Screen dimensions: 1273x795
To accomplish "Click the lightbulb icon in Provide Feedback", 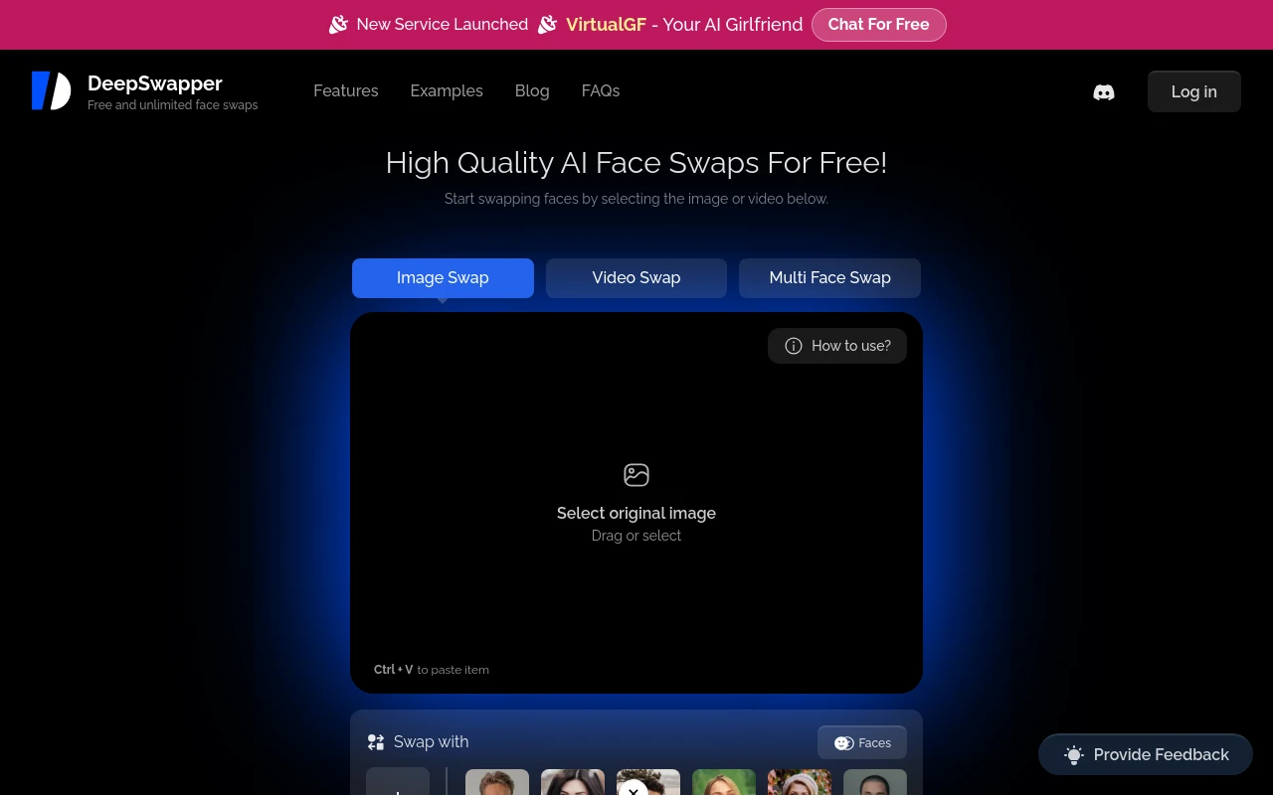I will (x=1073, y=755).
